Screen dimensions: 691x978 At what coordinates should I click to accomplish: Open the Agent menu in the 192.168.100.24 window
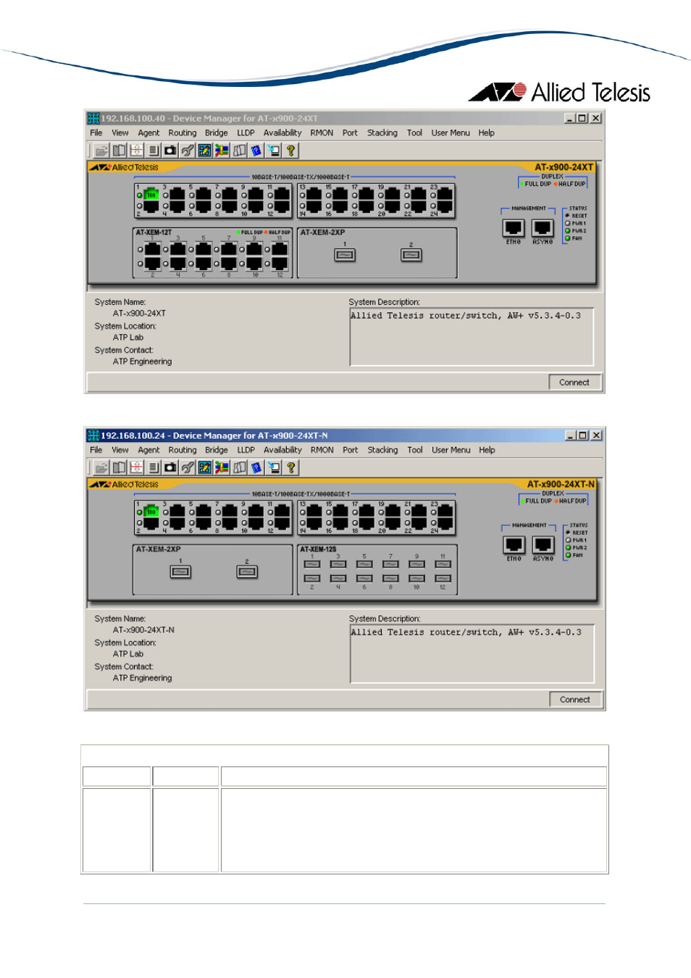pos(149,451)
